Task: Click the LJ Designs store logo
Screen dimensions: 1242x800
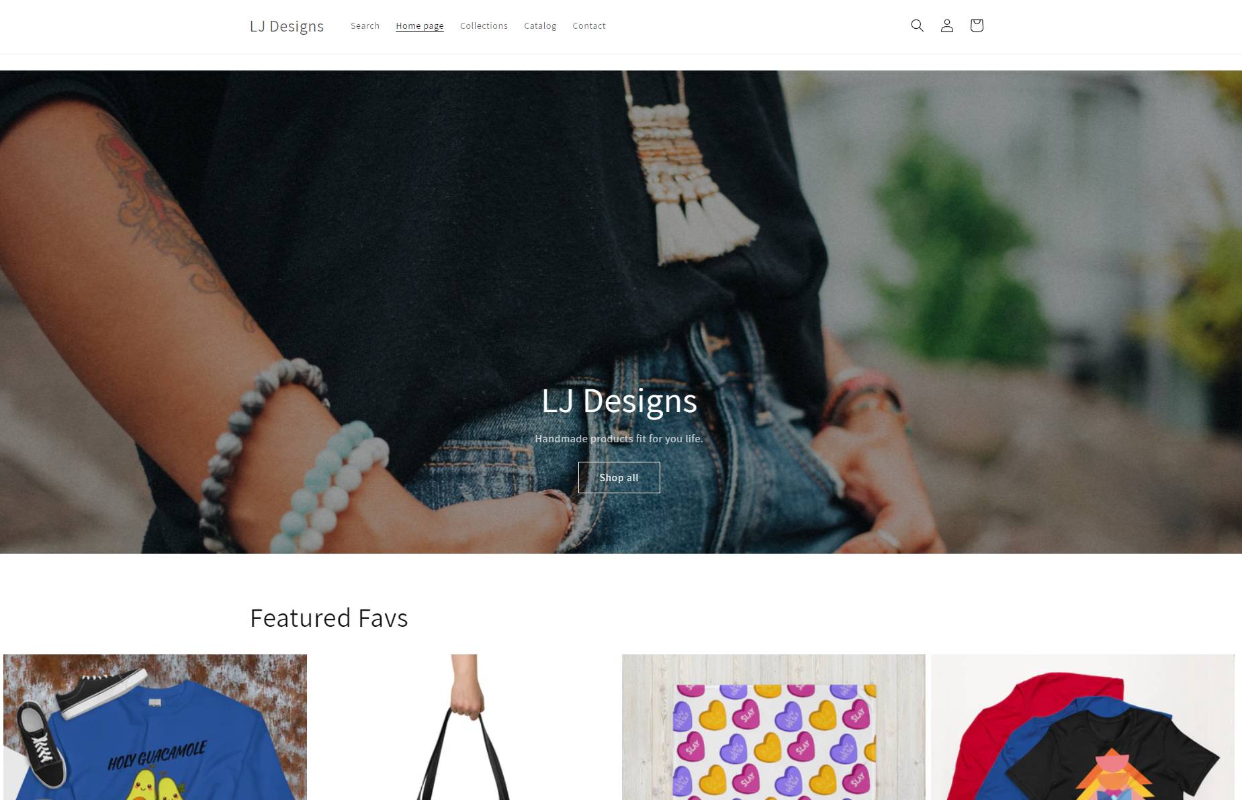Action: [x=287, y=26]
